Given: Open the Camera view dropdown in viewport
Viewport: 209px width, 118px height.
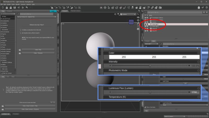Looking at the screenshot, I should [x=128, y=14].
